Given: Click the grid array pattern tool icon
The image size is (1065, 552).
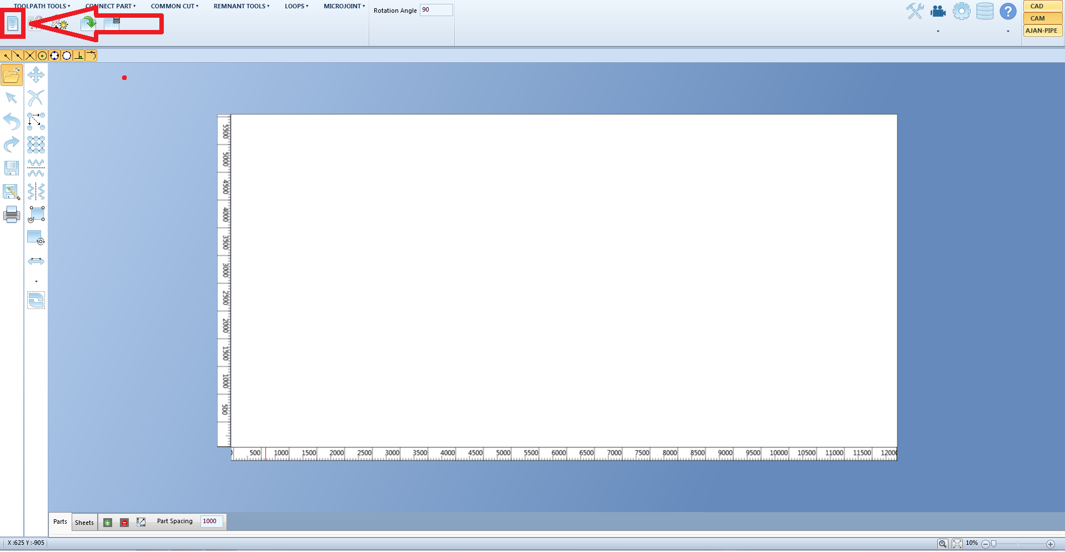Looking at the screenshot, I should coord(36,145).
